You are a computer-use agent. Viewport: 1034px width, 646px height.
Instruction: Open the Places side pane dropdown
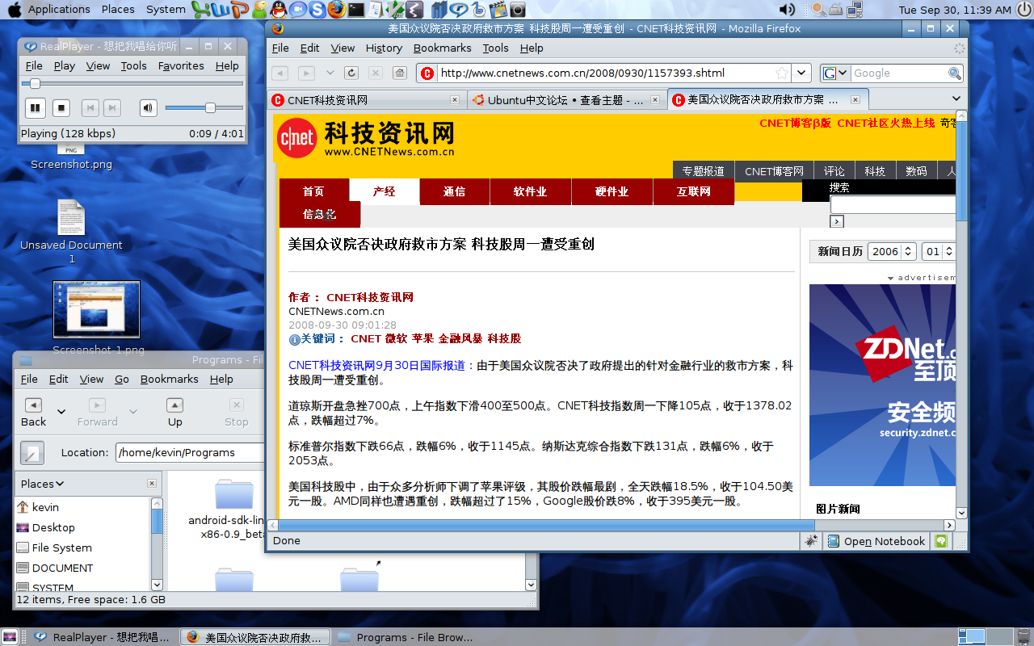tap(42, 484)
